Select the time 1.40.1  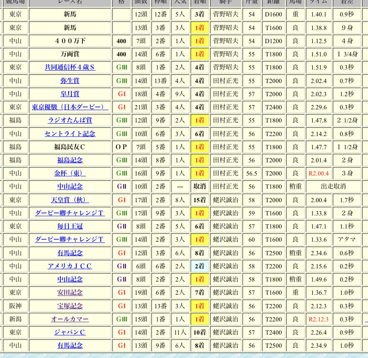[318, 14]
